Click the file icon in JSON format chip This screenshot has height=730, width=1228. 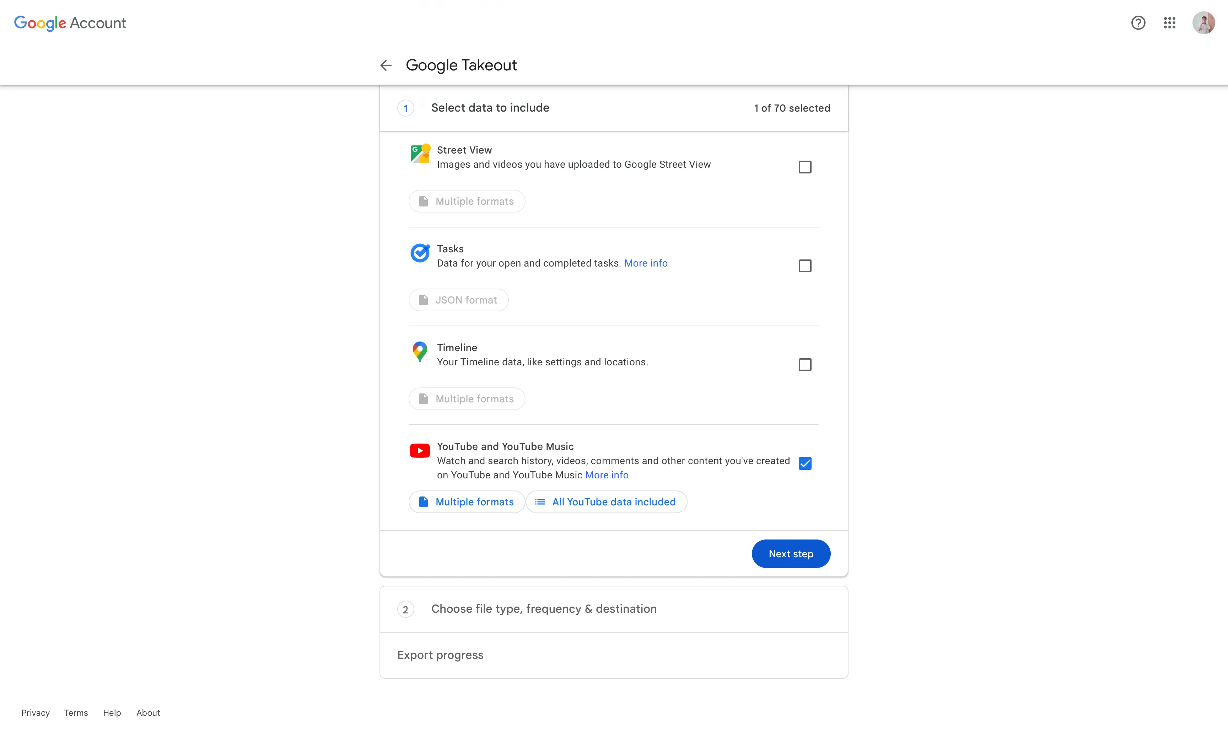click(x=424, y=300)
